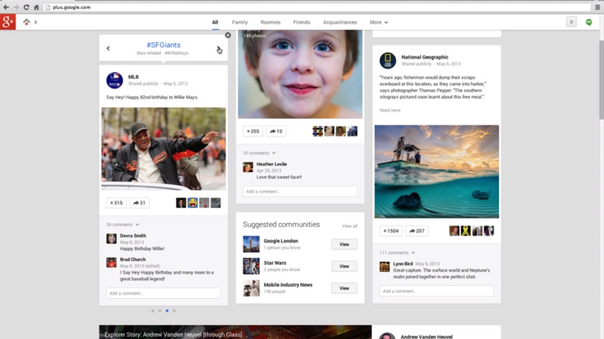
Task: Expand the 36 comments on MLB post
Action: coord(123,225)
